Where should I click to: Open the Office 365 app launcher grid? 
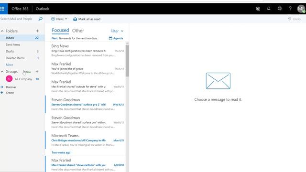(2, 9)
